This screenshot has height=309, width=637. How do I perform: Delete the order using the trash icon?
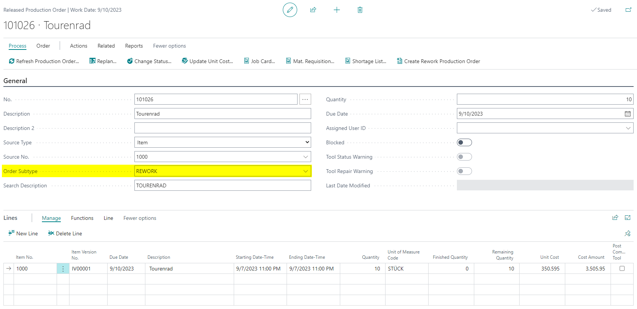coord(360,10)
